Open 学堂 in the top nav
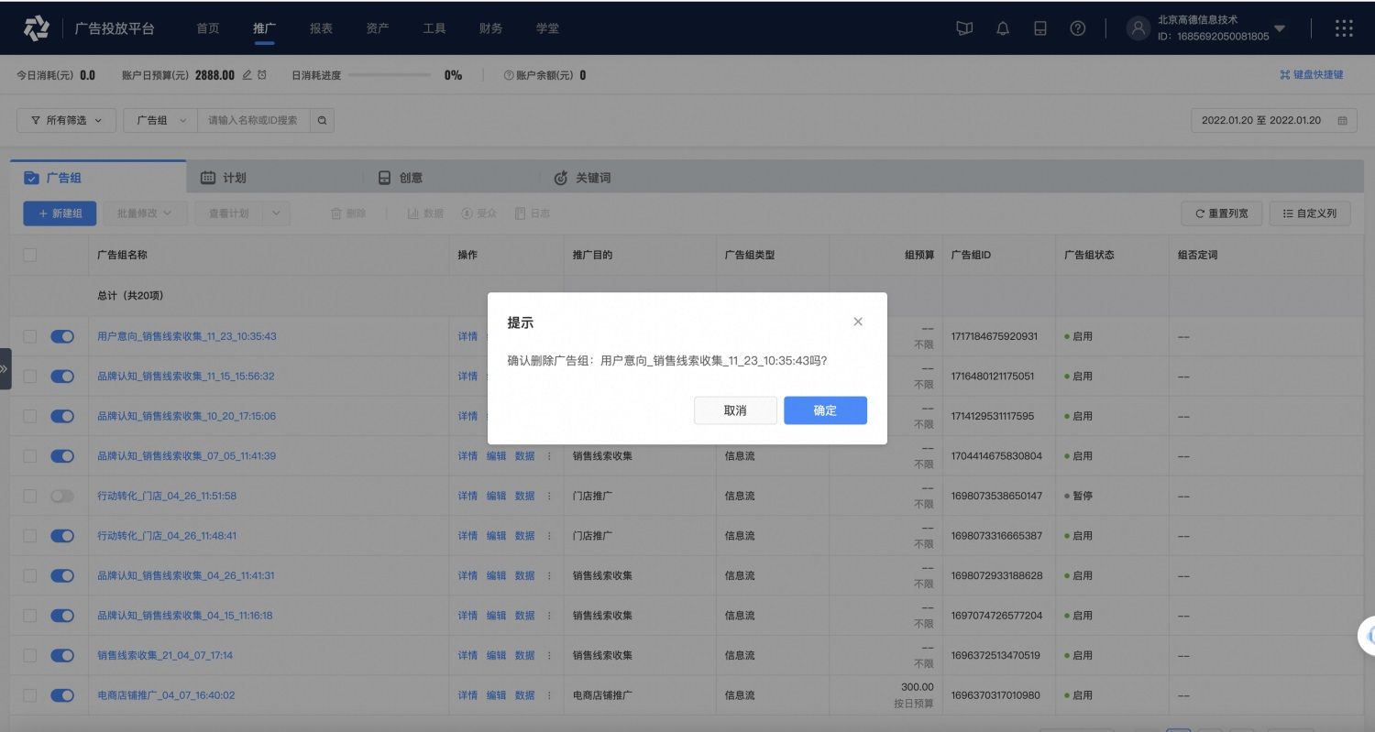The image size is (1375, 732). 547,28
